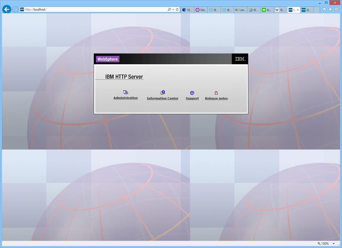
Task: Click the Administration icon above its link
Action: tap(125, 92)
